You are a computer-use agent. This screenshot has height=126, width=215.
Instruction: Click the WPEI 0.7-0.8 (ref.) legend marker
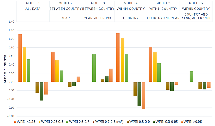(x=94, y=122)
